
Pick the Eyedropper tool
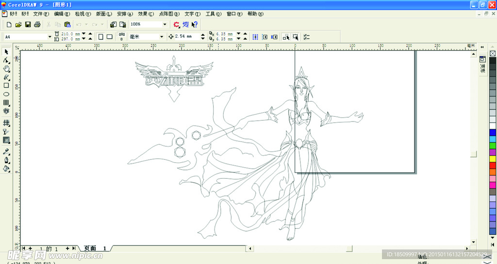click(6, 152)
